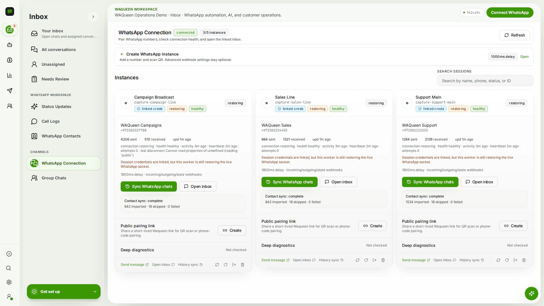Select WhatsApp Connection channel
Screen dimensions: 544x306
point(64,163)
